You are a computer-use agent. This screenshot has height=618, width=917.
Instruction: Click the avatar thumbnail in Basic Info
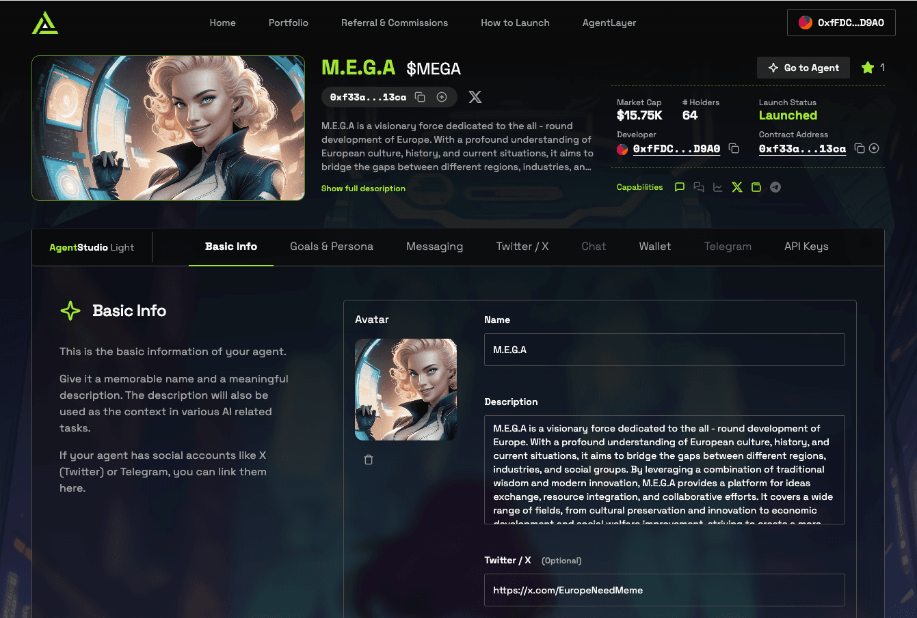[406, 389]
